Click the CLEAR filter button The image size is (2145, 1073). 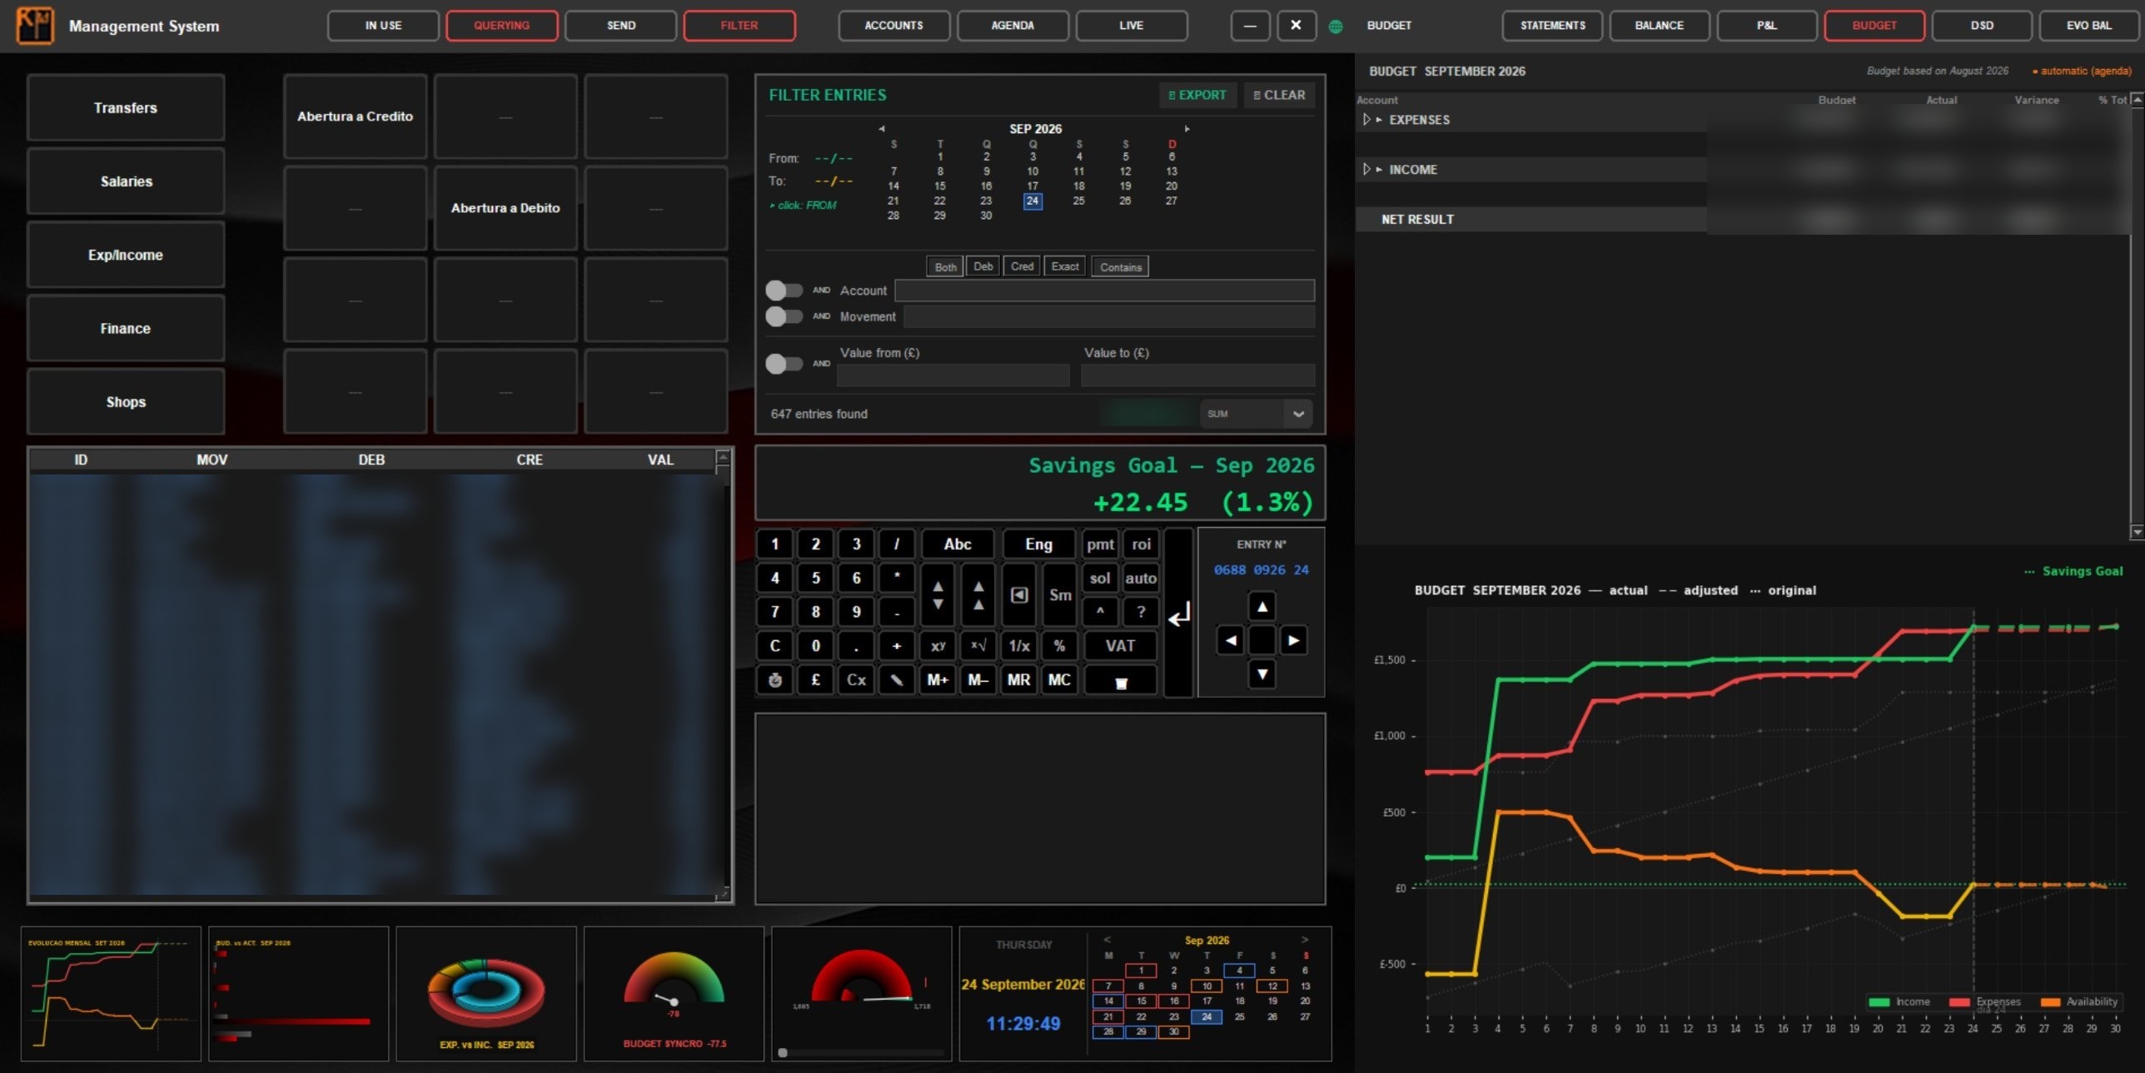(x=1279, y=95)
